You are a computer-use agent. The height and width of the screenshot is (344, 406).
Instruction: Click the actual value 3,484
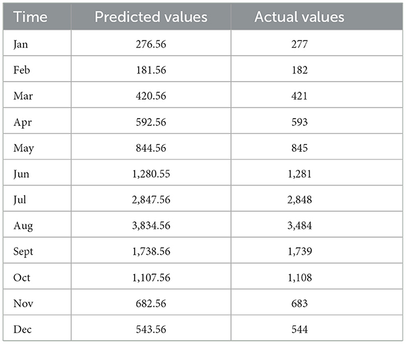tap(299, 227)
